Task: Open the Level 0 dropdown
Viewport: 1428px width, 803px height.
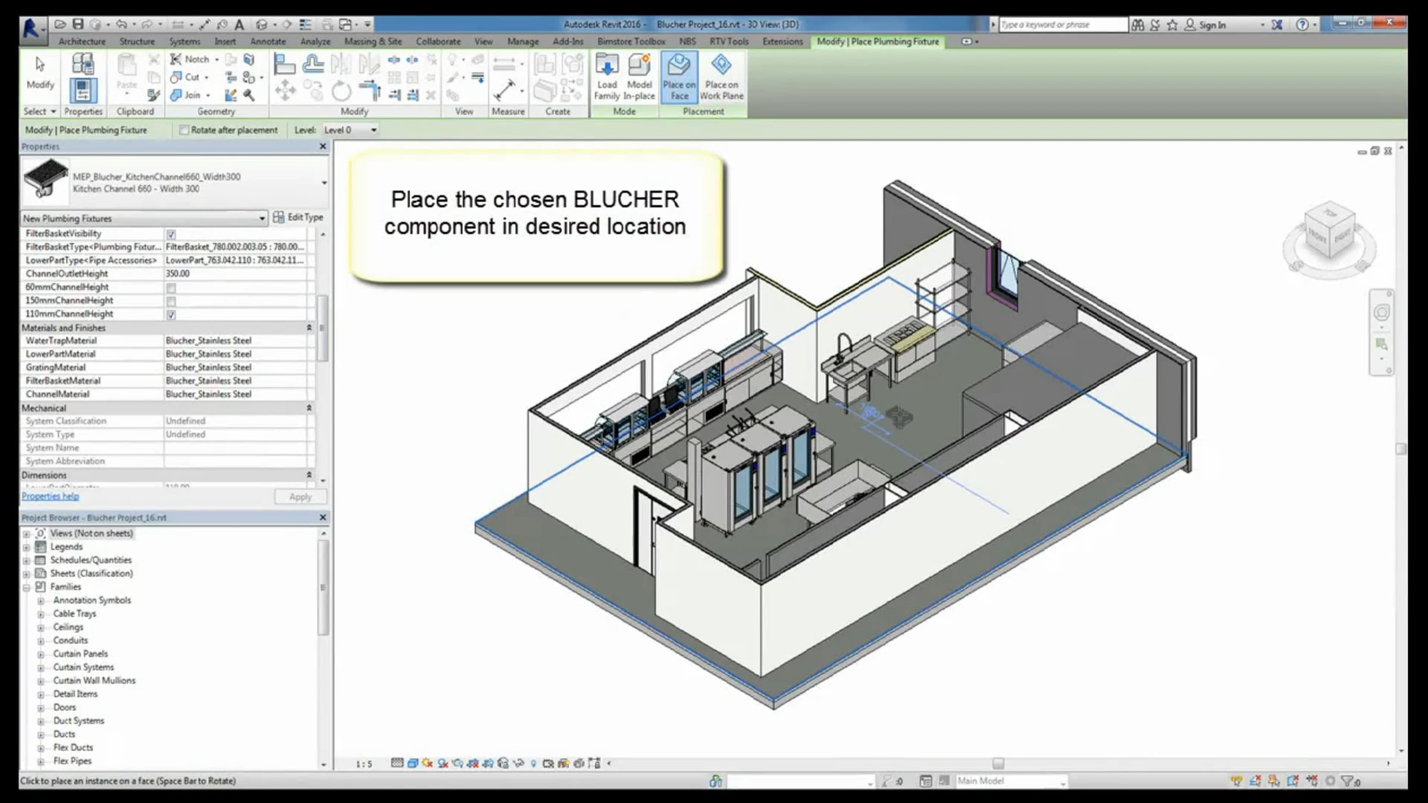Action: 350,130
